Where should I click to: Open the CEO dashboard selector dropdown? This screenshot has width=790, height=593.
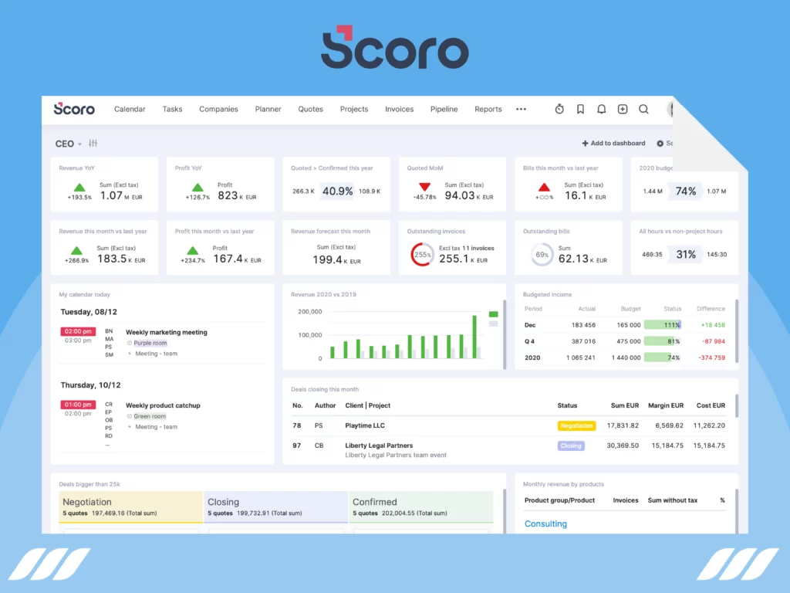[65, 144]
